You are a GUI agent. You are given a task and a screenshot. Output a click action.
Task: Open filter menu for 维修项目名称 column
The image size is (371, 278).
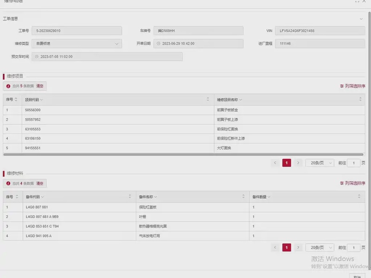(x=241, y=100)
